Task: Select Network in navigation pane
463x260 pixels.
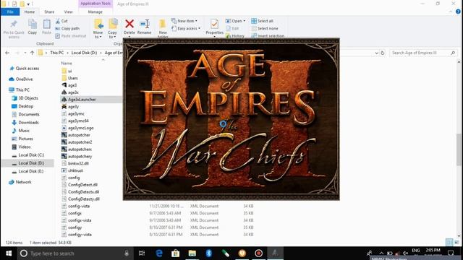Action: (x=23, y=182)
